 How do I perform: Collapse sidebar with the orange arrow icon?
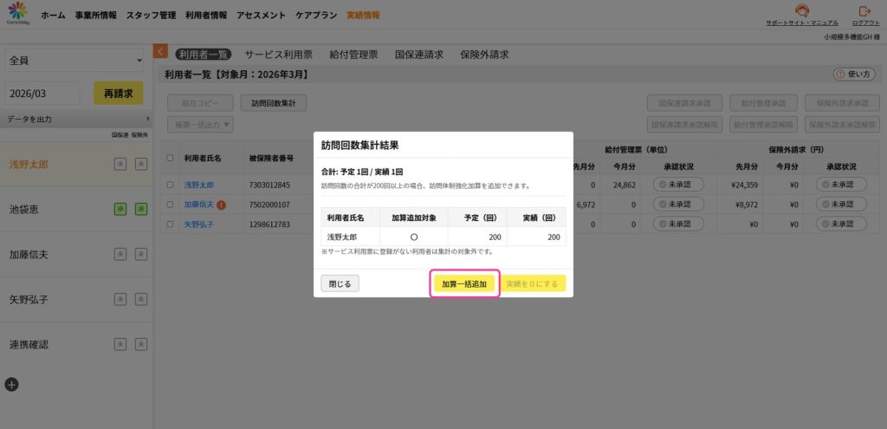[x=160, y=52]
